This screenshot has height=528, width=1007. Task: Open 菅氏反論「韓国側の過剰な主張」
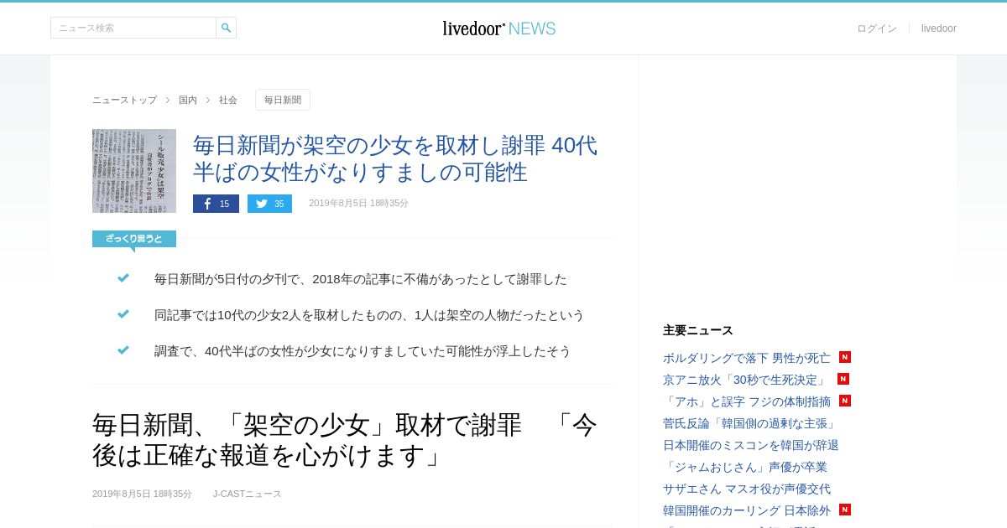[751, 423]
